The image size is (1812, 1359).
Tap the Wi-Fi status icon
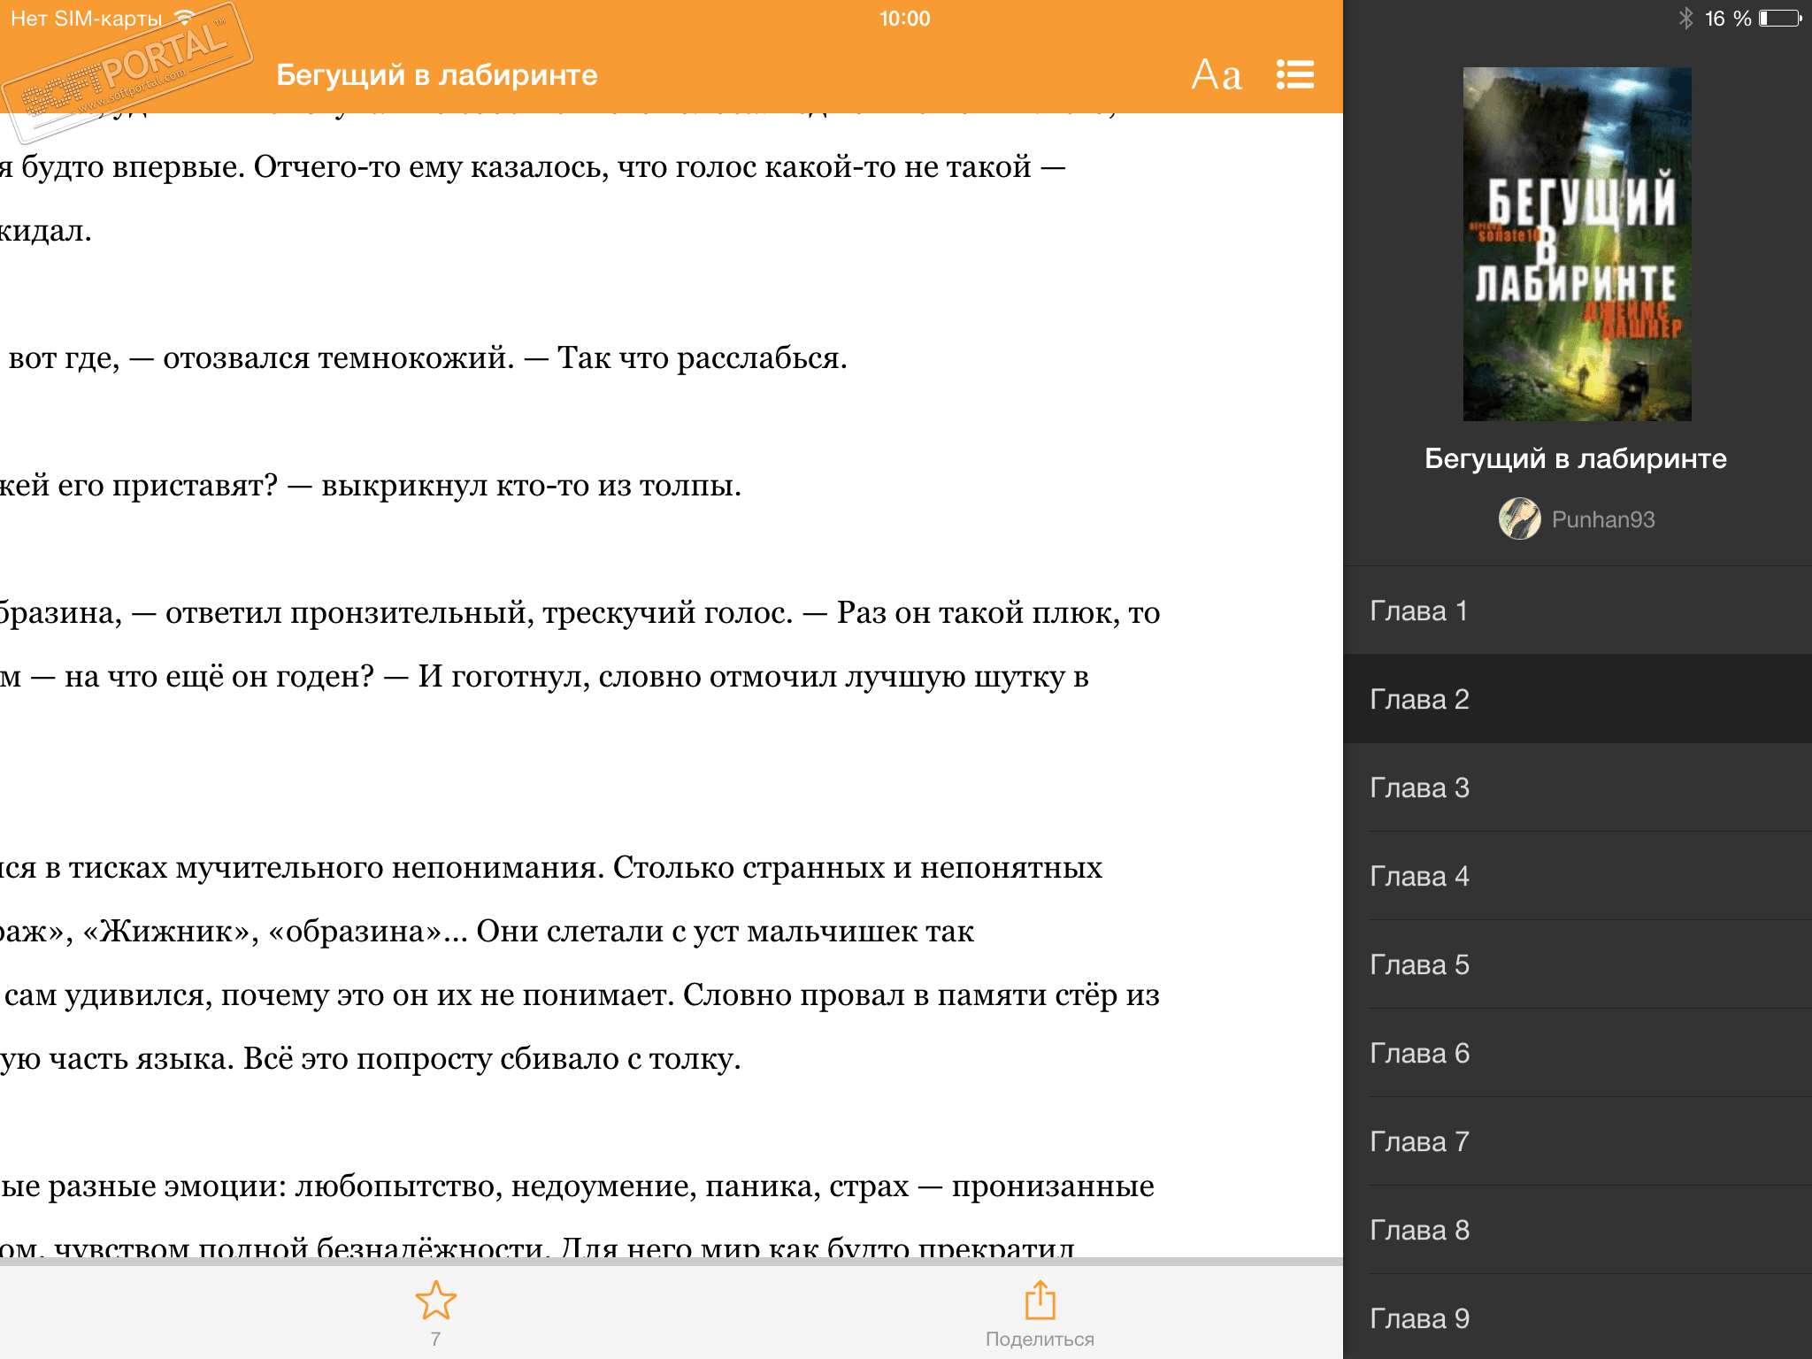click(184, 18)
